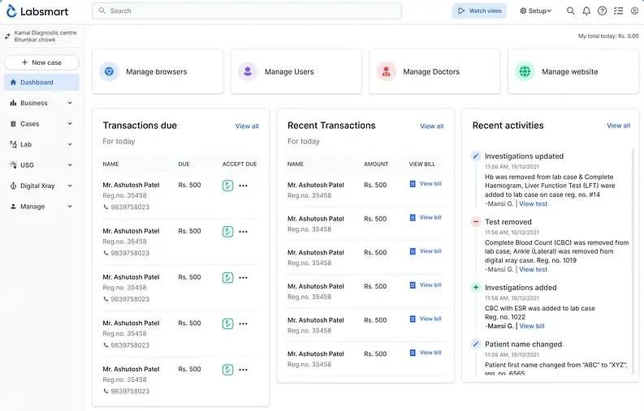Click the Watch video button
The height and width of the screenshot is (411, 644).
(479, 11)
